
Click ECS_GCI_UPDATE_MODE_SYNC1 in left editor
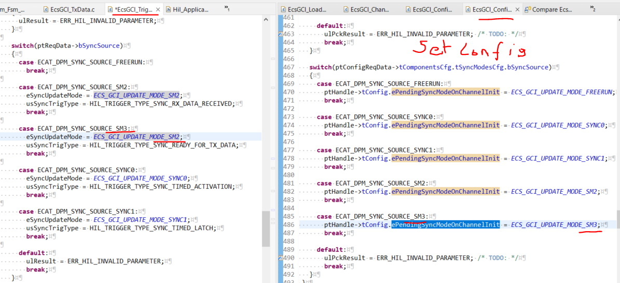pyautogui.click(x=141, y=220)
